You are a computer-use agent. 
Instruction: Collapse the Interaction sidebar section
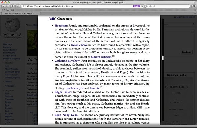pos(3,63)
